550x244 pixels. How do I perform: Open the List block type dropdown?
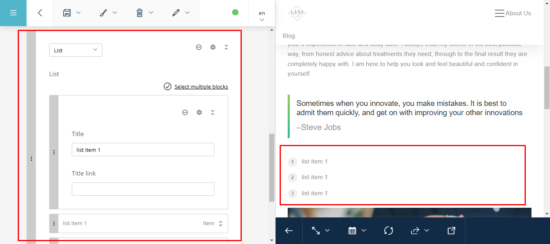pyautogui.click(x=76, y=50)
